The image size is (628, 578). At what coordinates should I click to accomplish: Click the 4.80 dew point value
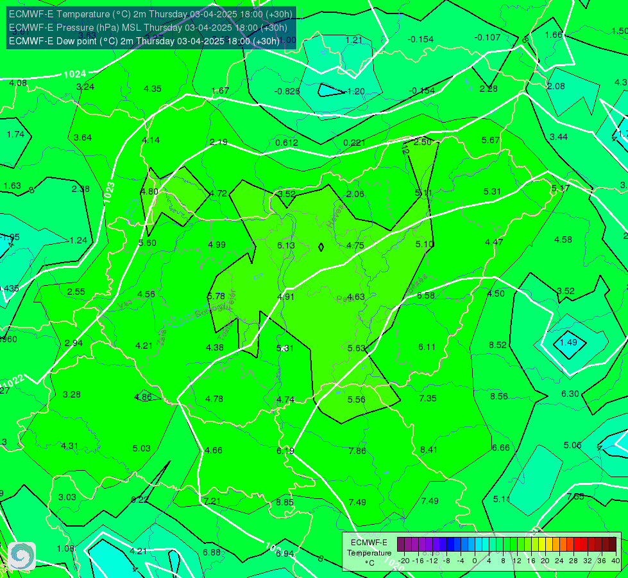pos(150,192)
